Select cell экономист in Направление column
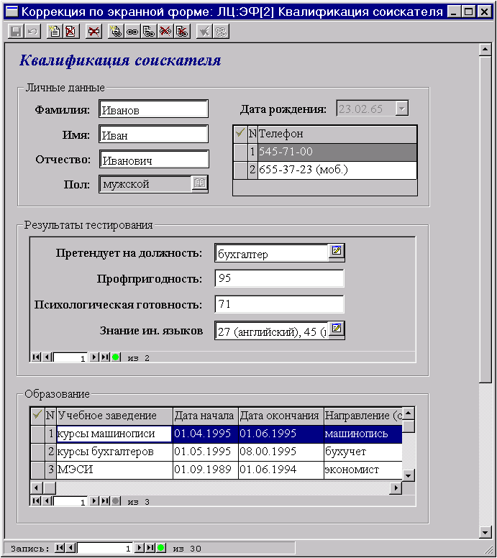 point(363,470)
